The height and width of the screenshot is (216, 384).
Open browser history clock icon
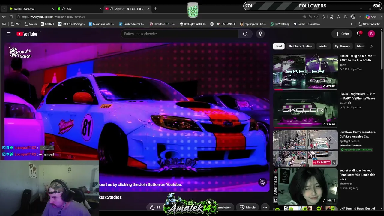[x=346, y=17]
